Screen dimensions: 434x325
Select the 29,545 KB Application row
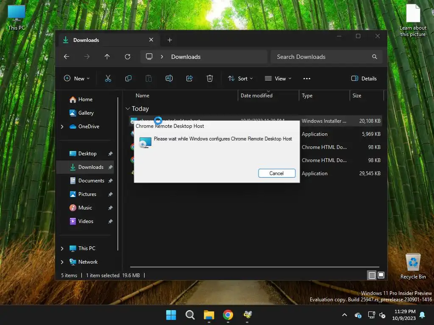coord(341,173)
